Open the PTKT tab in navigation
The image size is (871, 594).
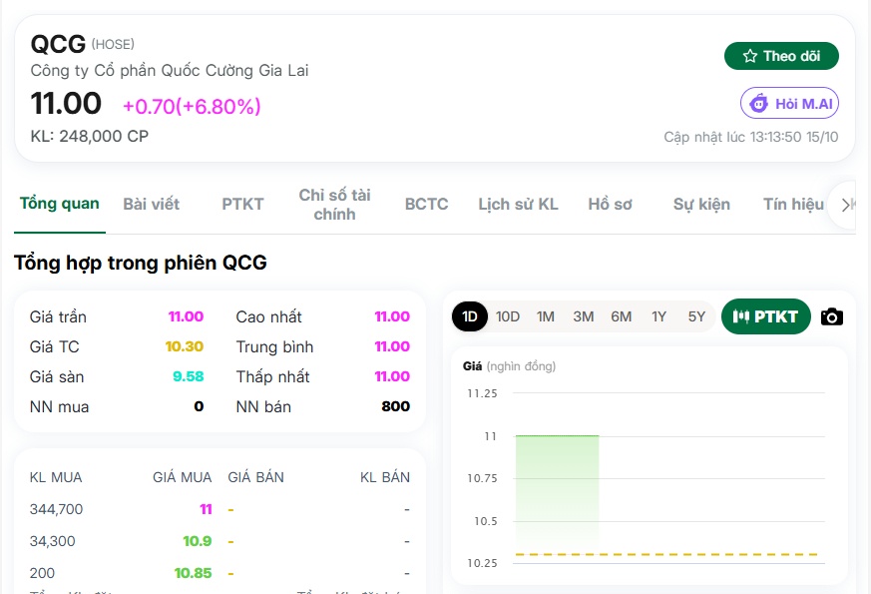click(x=242, y=204)
